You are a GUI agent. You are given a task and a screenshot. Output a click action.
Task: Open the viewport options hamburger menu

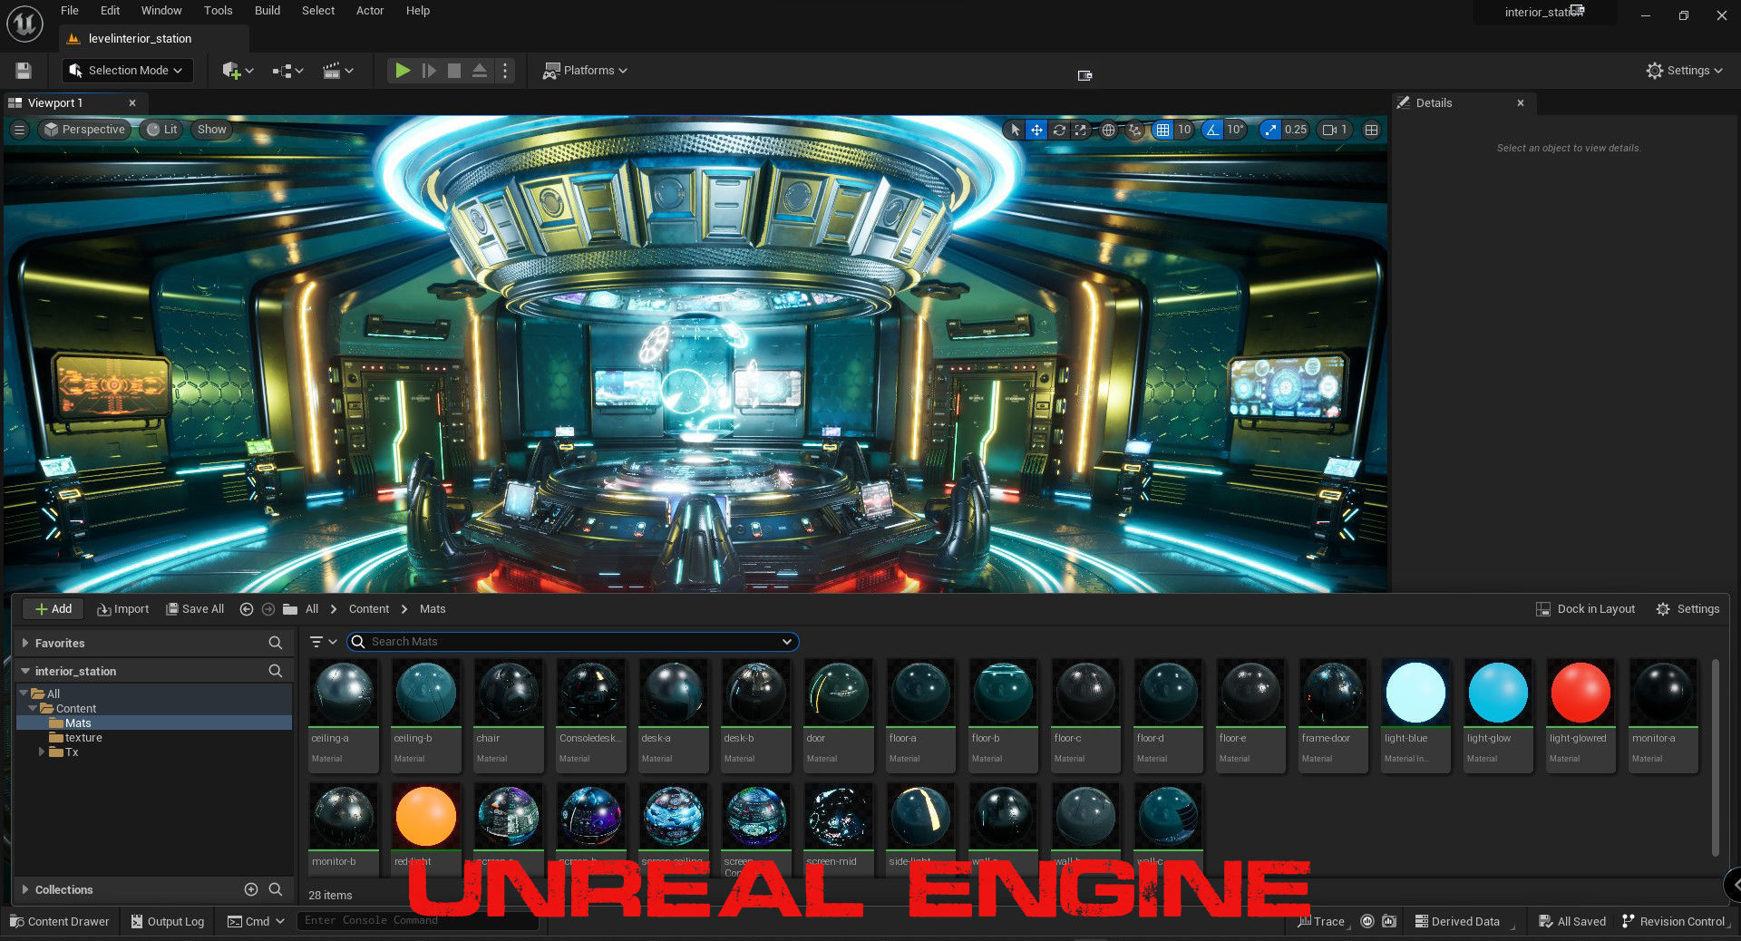[19, 130]
